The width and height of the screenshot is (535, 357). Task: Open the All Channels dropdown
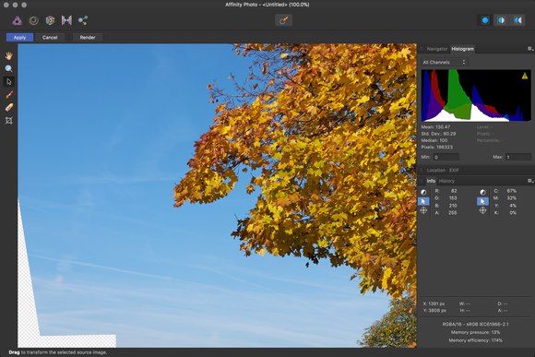(444, 62)
